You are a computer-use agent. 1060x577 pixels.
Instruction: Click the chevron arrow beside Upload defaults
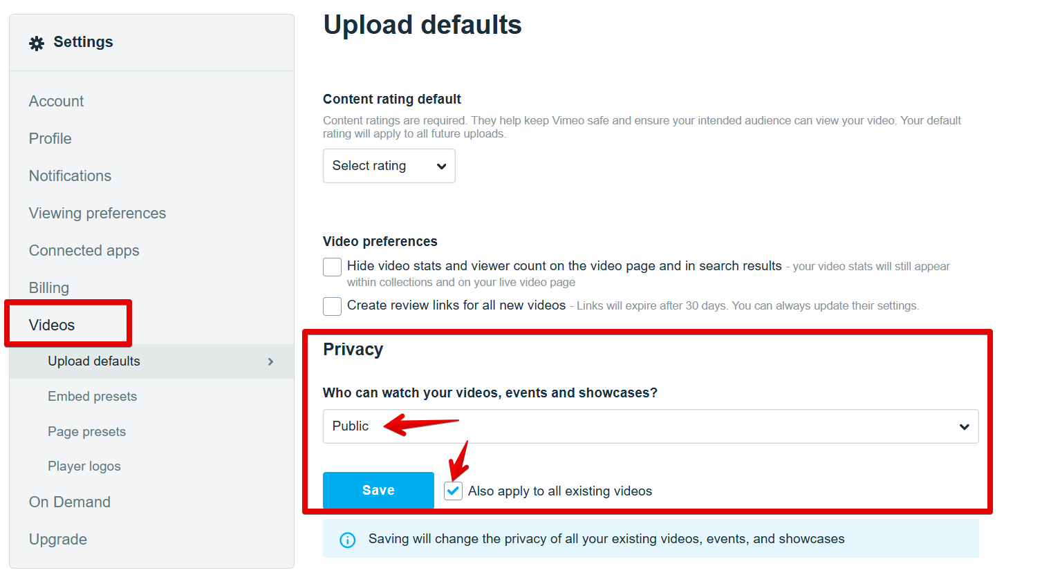click(x=270, y=361)
